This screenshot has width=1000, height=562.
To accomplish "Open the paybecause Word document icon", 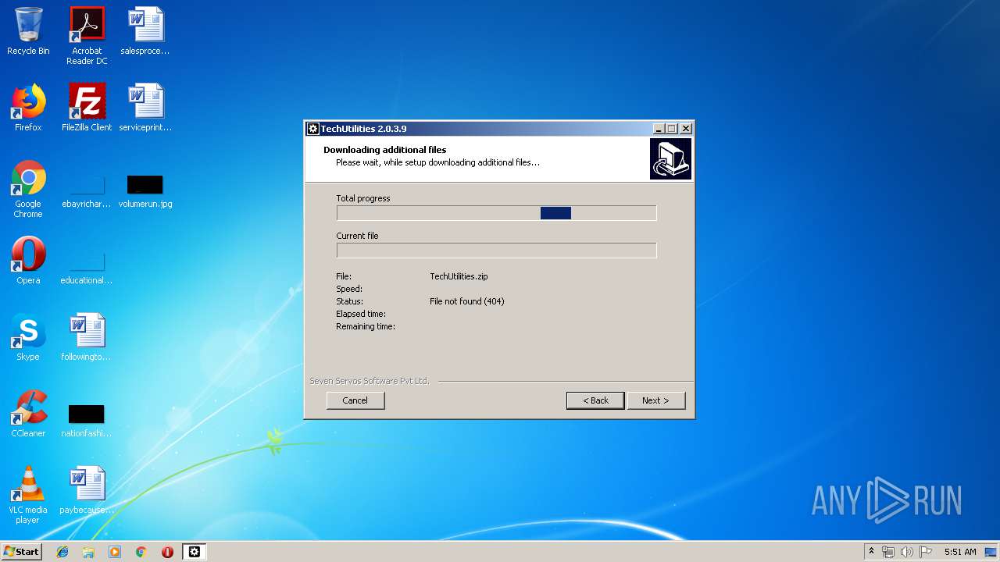I will 87,490.
